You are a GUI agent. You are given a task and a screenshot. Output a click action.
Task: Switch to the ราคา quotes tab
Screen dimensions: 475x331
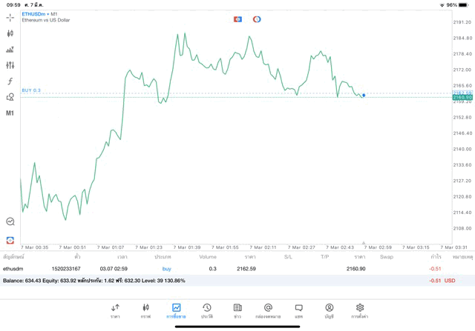[115, 310]
